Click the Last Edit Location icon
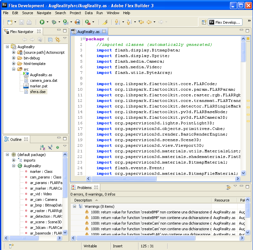The image size is (253, 250). coord(141,22)
